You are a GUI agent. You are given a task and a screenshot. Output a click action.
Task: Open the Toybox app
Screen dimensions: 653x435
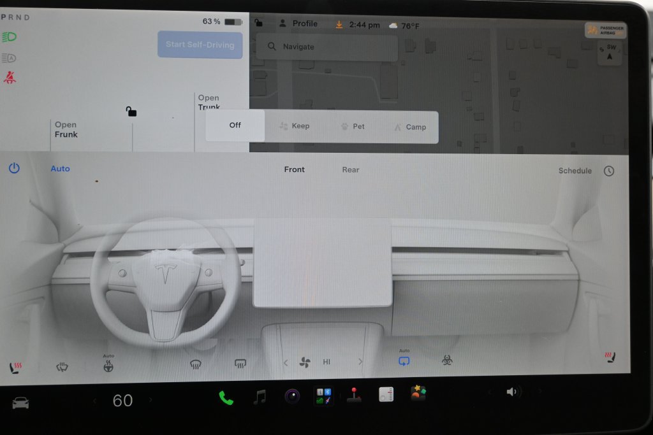[x=418, y=393]
